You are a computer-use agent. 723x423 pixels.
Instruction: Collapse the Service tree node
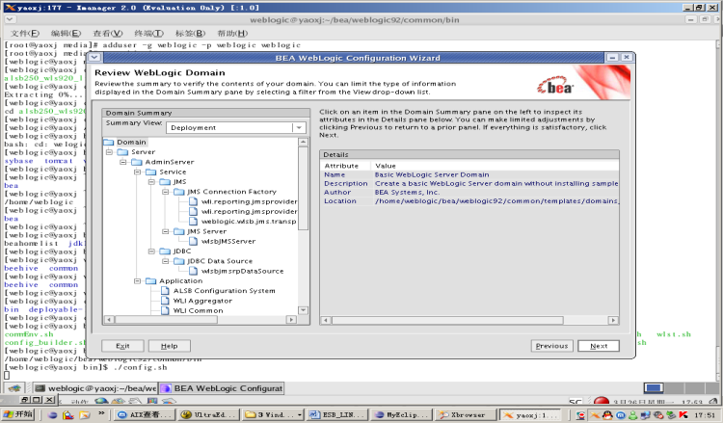138,172
